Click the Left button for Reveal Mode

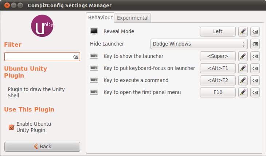pos(218,32)
